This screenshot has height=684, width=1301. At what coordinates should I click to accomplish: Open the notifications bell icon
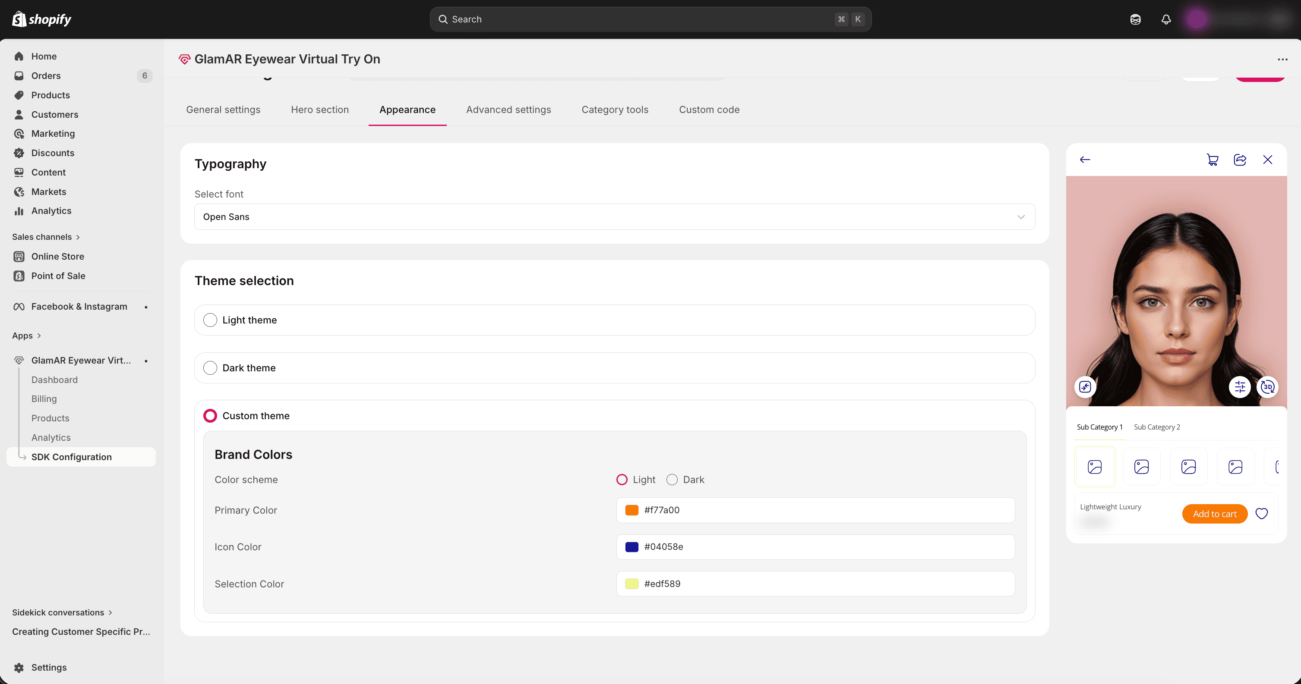click(1165, 19)
